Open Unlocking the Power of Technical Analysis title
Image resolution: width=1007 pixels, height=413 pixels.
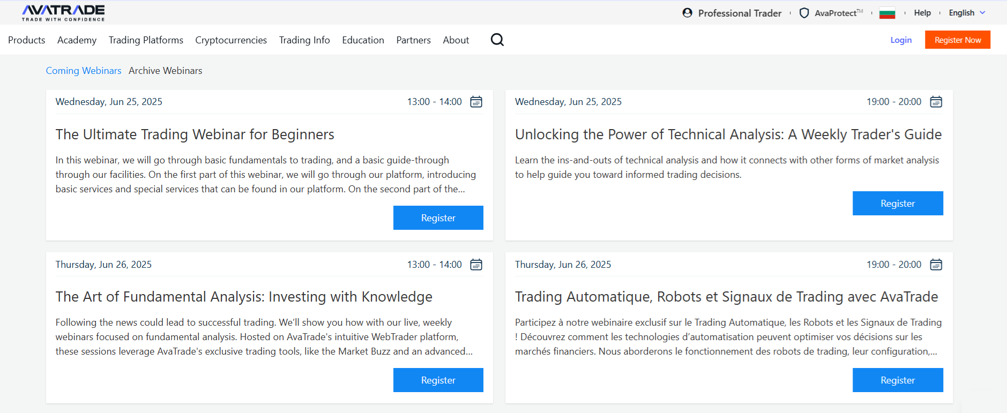[x=728, y=134]
